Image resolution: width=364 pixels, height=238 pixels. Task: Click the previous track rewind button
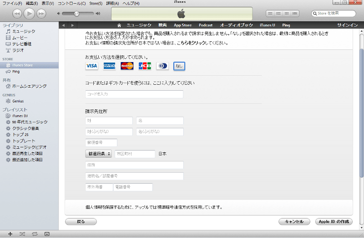coord(17,14)
